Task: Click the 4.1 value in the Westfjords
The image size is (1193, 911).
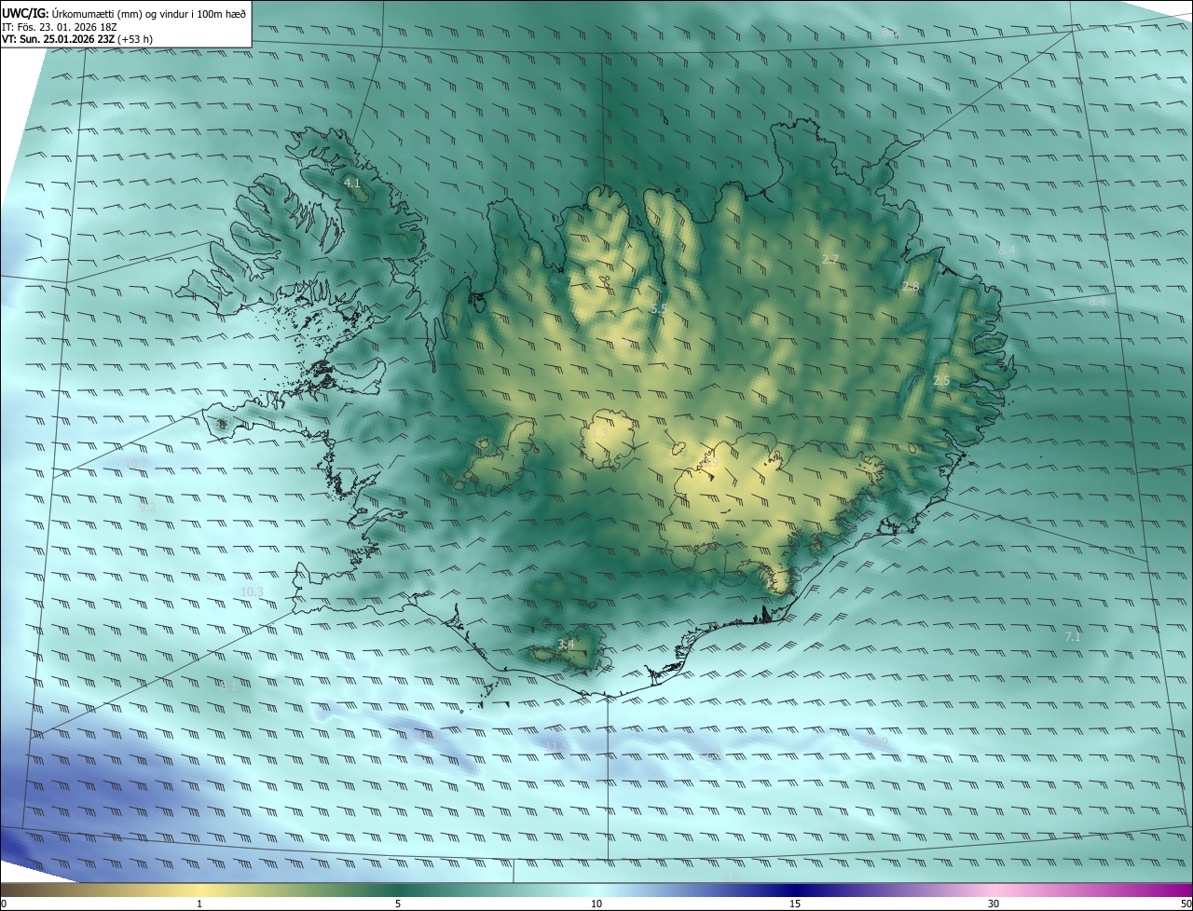Action: tap(351, 184)
